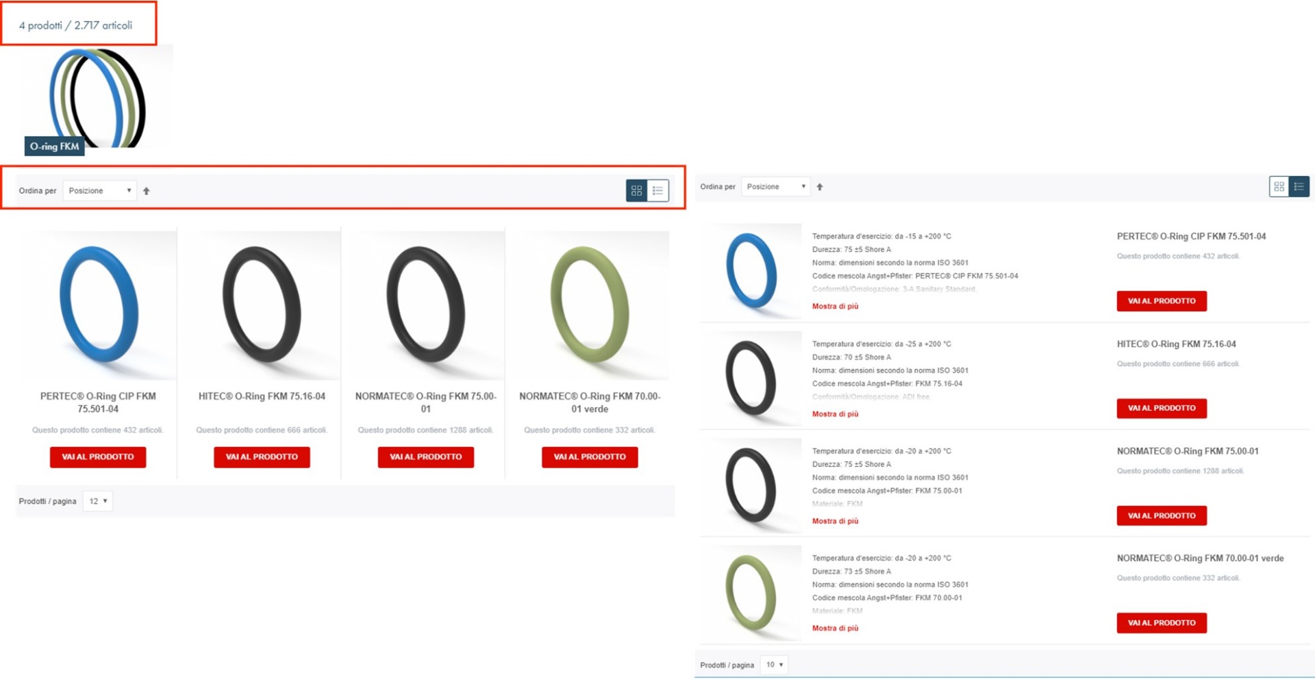Click HITEC black O-ring image in list view
1315x679 pixels.
click(751, 379)
